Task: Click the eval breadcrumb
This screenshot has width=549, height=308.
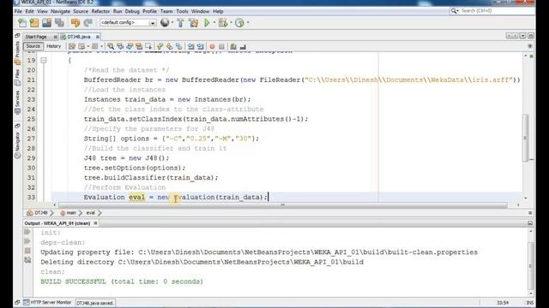Action: coord(91,213)
